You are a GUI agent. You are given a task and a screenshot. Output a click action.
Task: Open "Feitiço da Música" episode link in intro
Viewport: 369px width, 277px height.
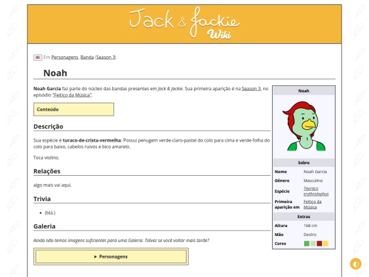coord(72,95)
